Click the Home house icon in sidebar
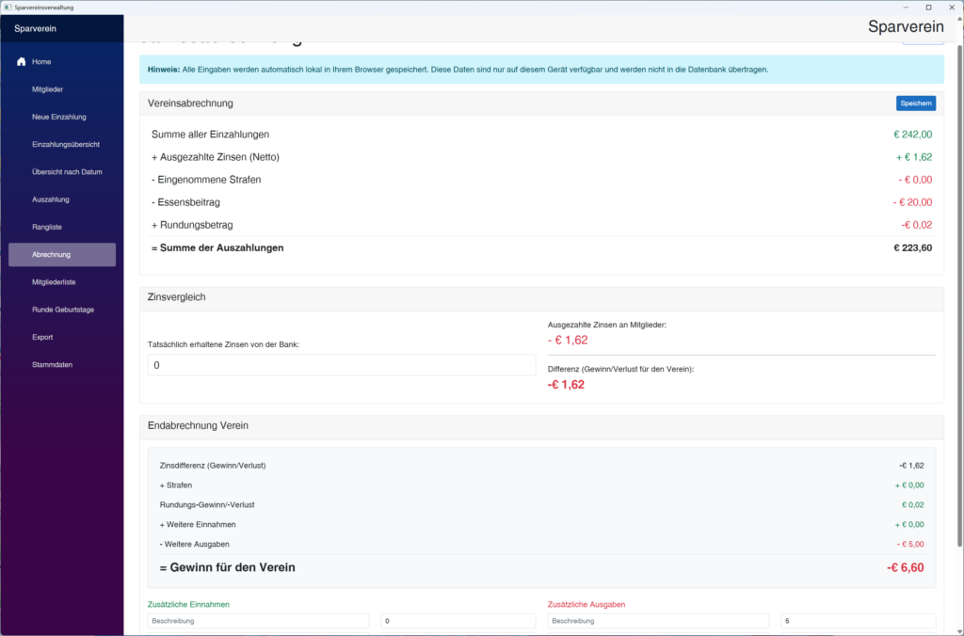 22,62
